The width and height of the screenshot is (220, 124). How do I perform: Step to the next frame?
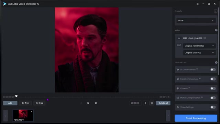point(96,103)
